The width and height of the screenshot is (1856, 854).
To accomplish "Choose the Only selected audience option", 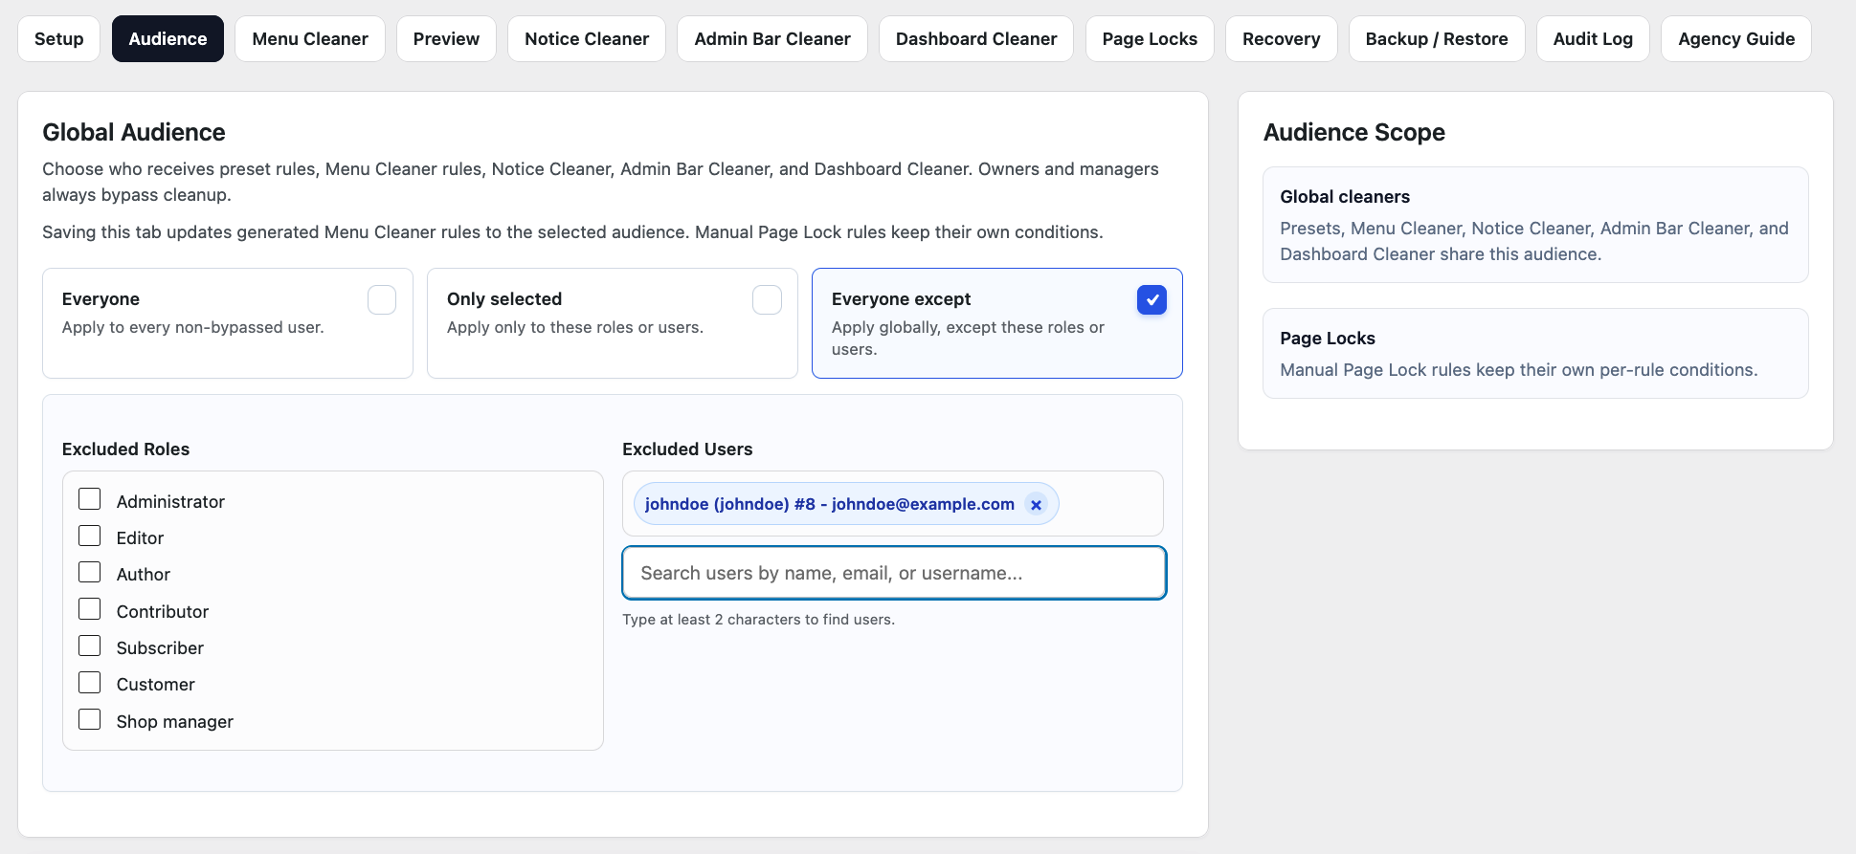I will click(x=613, y=323).
